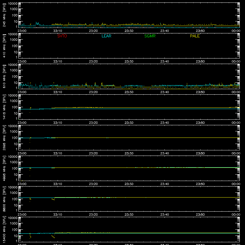Click 23:40 tick under the 410 MHz panel
The image size is (245, 245).
(x=164, y=62)
